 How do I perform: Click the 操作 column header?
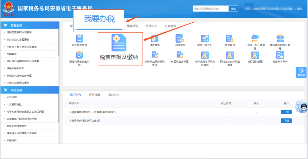pos(286,103)
